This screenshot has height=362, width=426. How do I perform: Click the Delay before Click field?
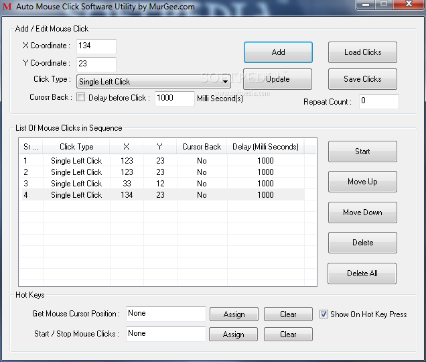[x=175, y=99]
